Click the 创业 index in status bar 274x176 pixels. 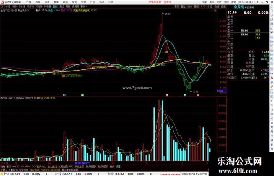coord(116,174)
